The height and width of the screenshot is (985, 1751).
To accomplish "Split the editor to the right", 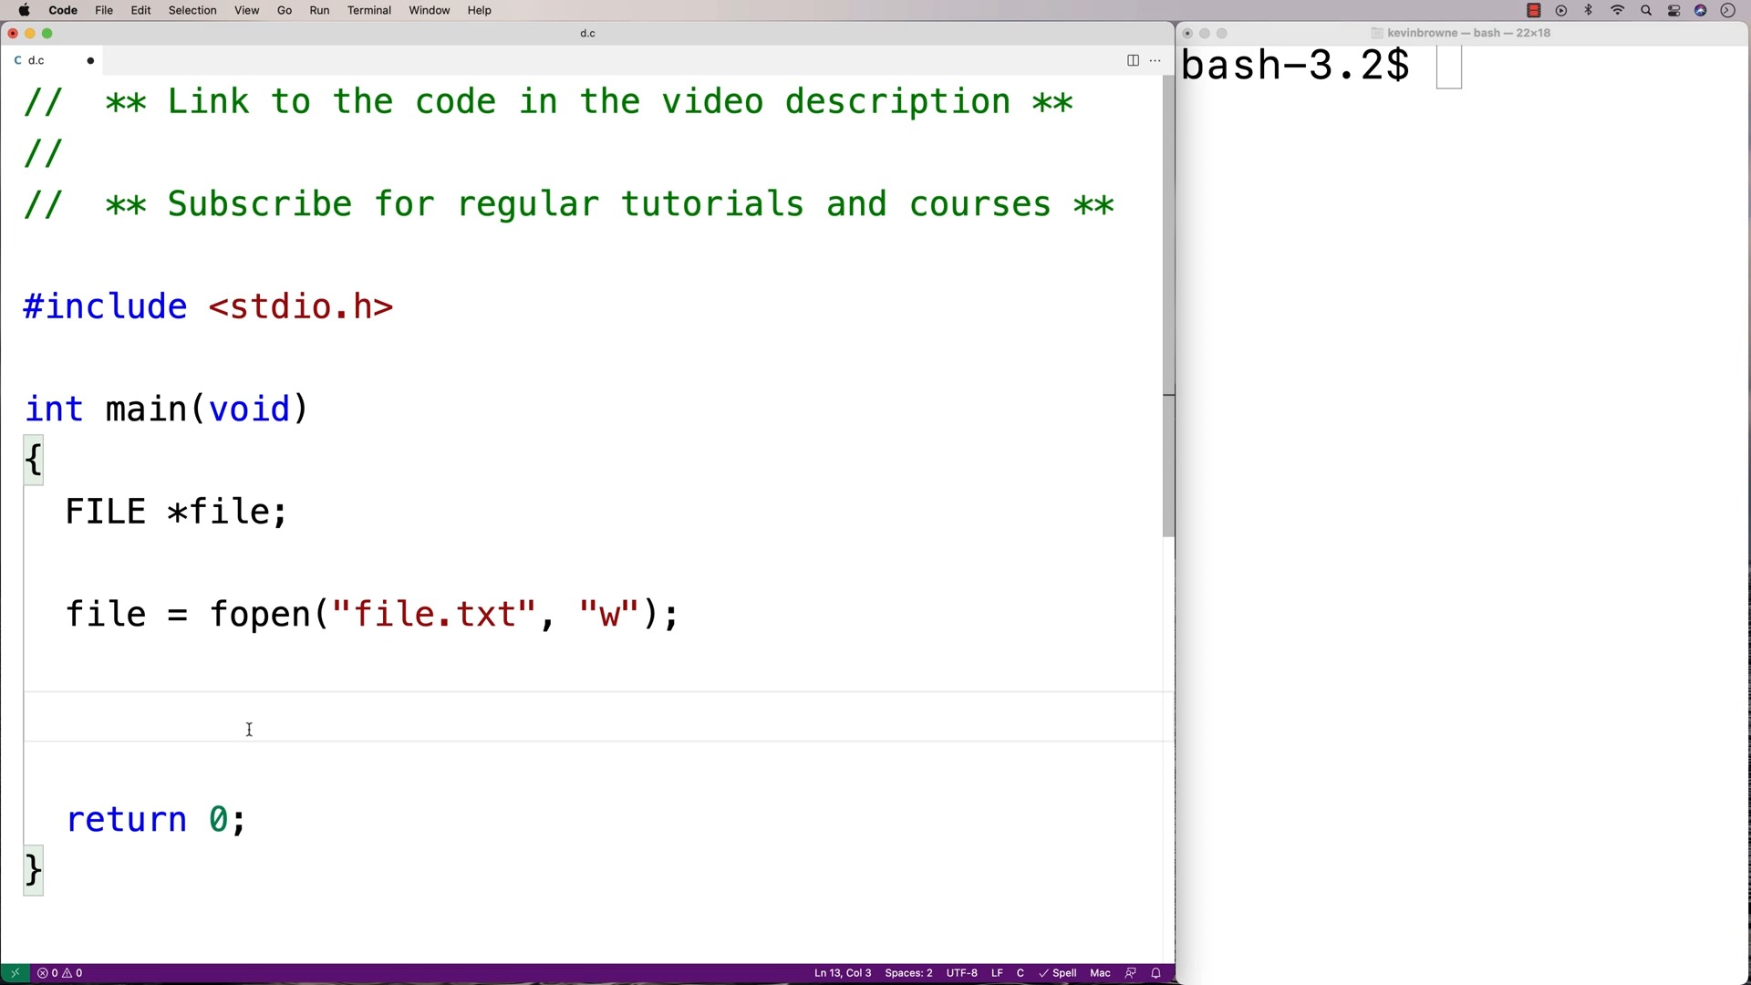I will tap(1133, 60).
